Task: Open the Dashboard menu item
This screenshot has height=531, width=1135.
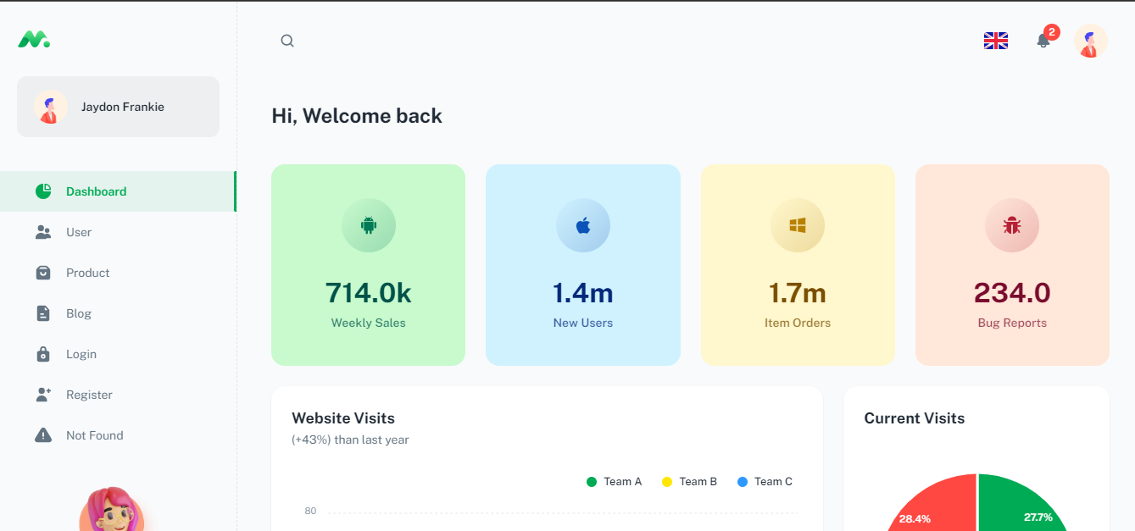Action: click(118, 191)
